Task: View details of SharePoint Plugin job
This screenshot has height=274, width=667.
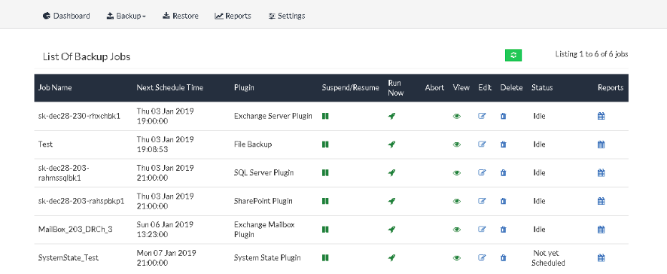Action: (457, 201)
